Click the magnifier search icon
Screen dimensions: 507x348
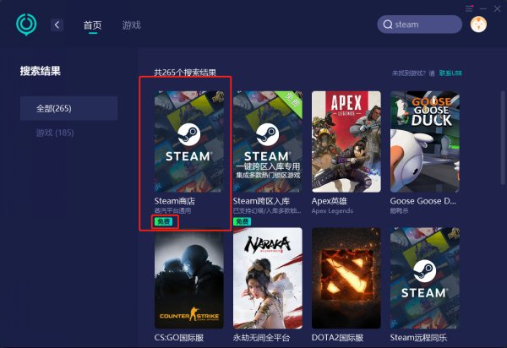[387, 24]
